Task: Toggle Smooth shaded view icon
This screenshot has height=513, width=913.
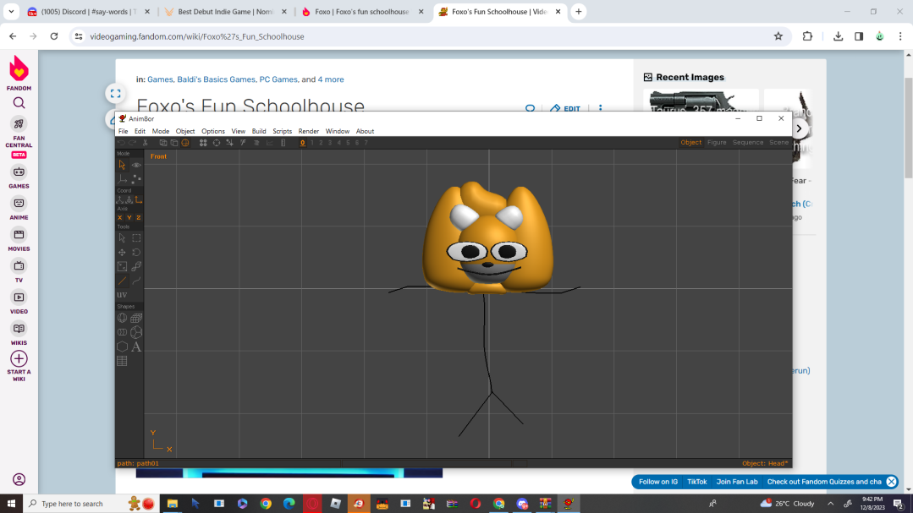Action: coord(185,143)
